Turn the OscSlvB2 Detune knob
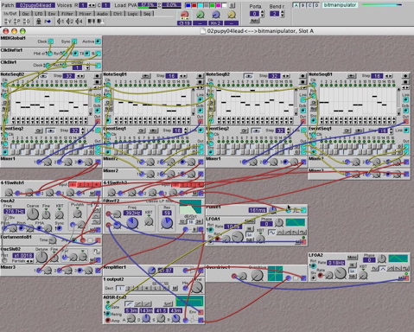 (41, 257)
